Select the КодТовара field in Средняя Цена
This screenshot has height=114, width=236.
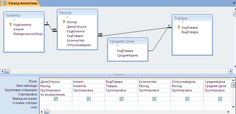coord(125,51)
